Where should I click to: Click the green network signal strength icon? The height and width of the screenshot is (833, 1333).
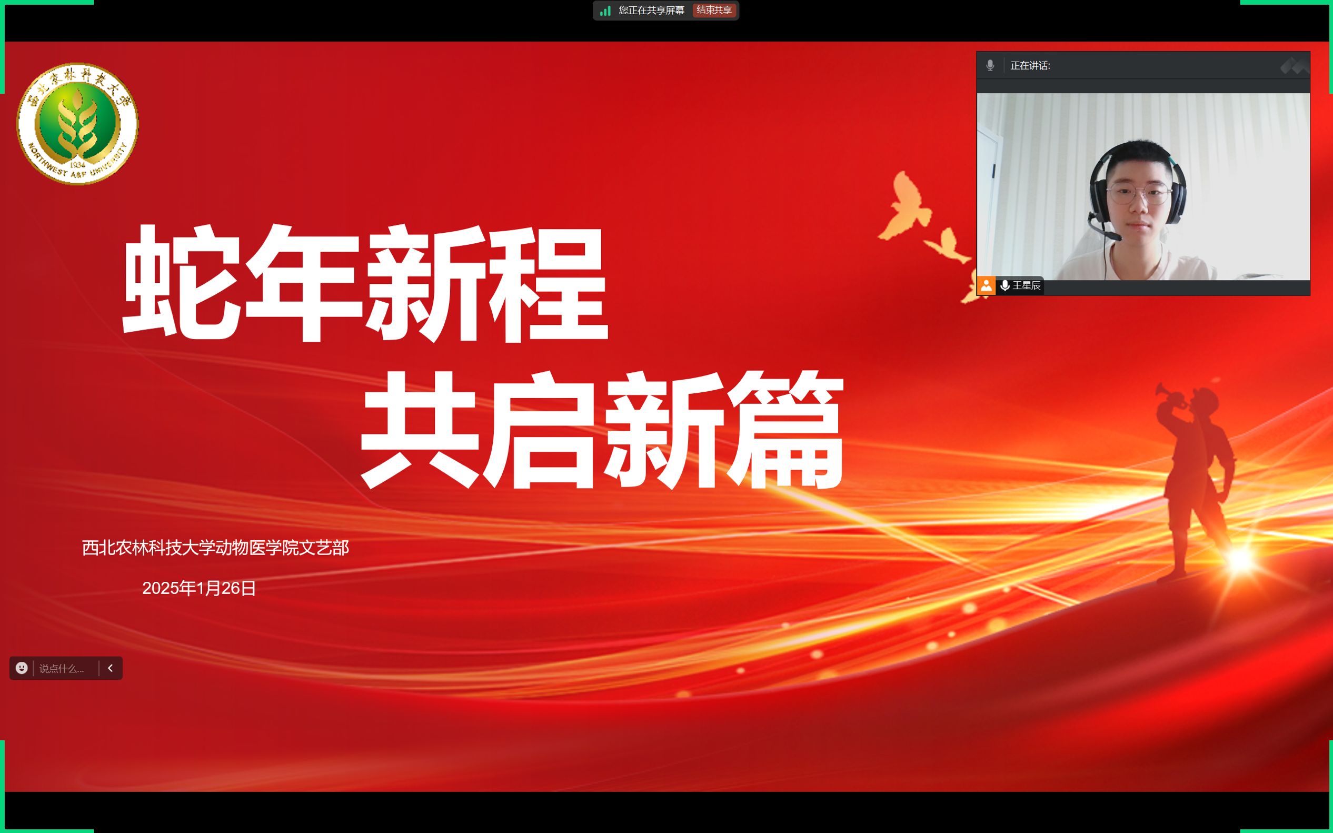pos(605,11)
